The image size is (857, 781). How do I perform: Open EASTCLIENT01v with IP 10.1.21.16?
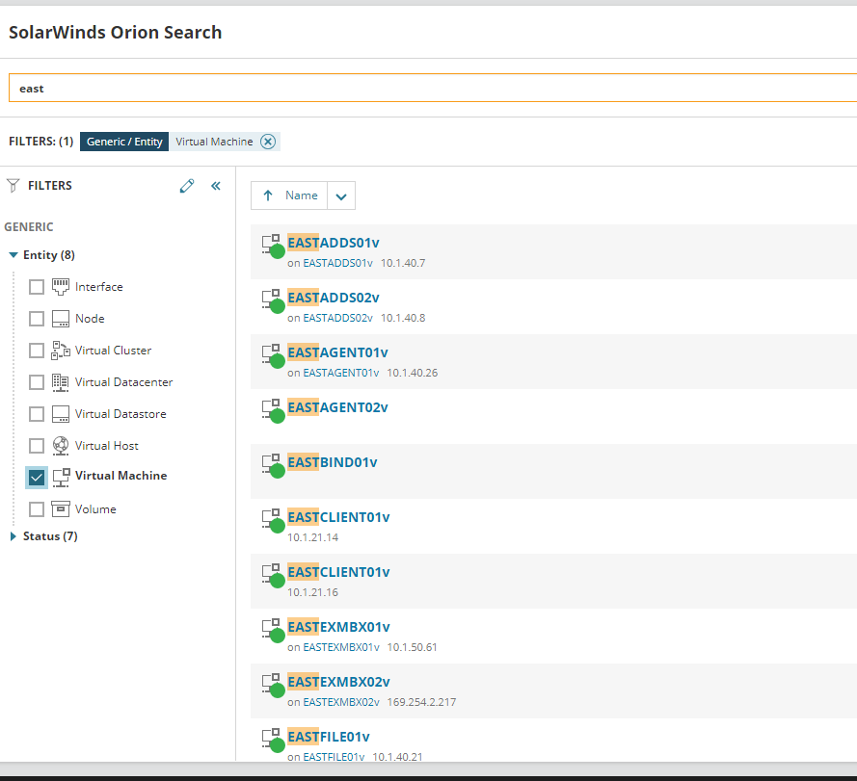click(339, 572)
